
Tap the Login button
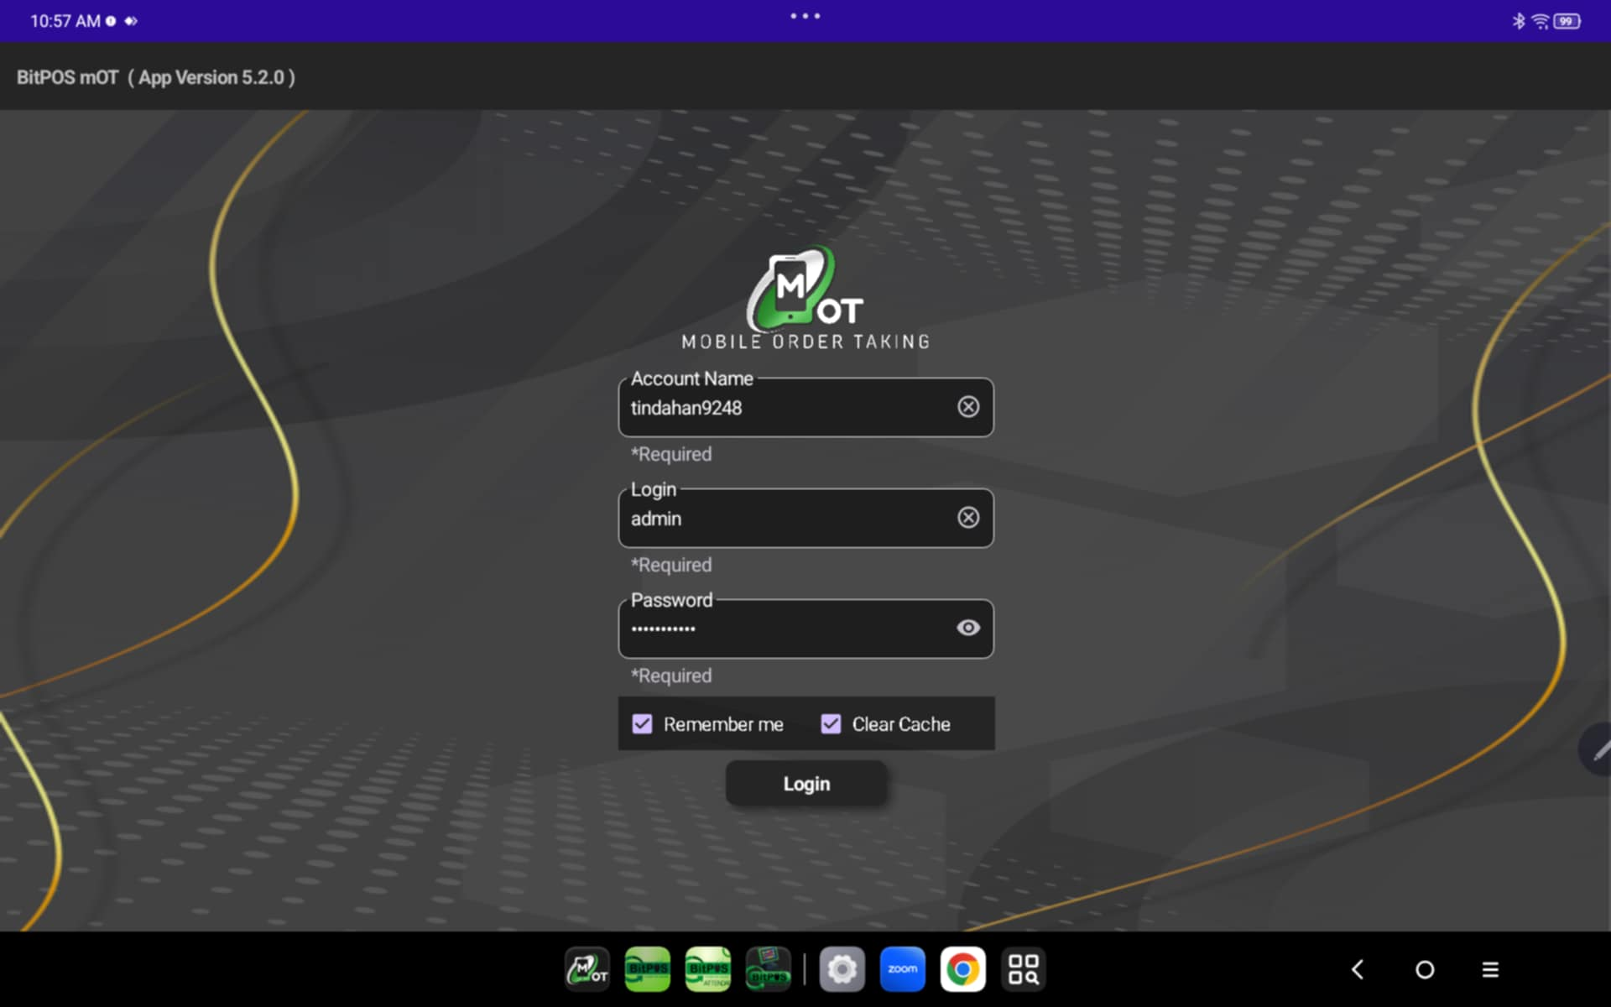[x=806, y=784]
